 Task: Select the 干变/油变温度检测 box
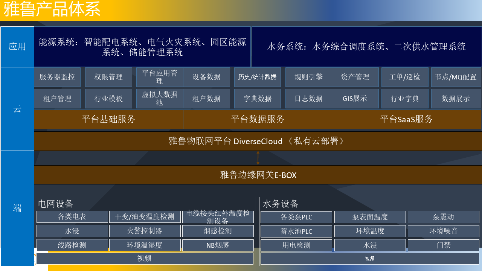[145, 217]
